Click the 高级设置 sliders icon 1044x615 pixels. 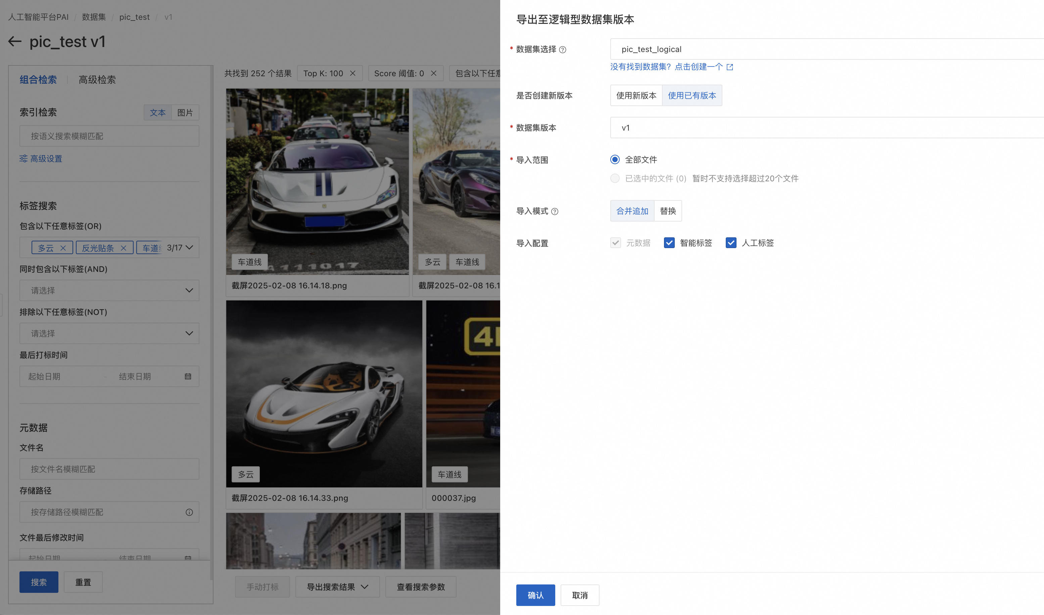23,159
